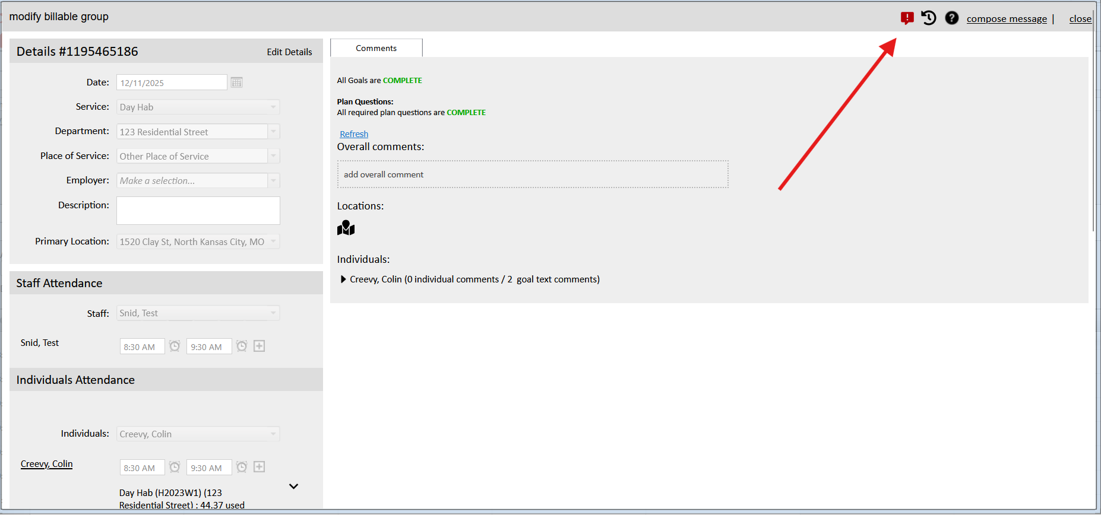Add another time row for staff Snid, Test

(x=259, y=346)
